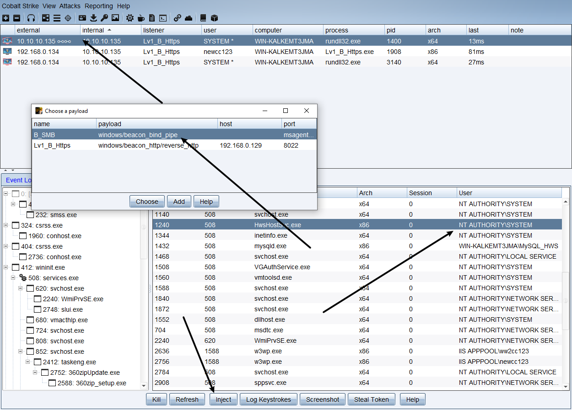This screenshot has height=410, width=572.
Task: Click Add in the payload dialog
Action: 179,202
